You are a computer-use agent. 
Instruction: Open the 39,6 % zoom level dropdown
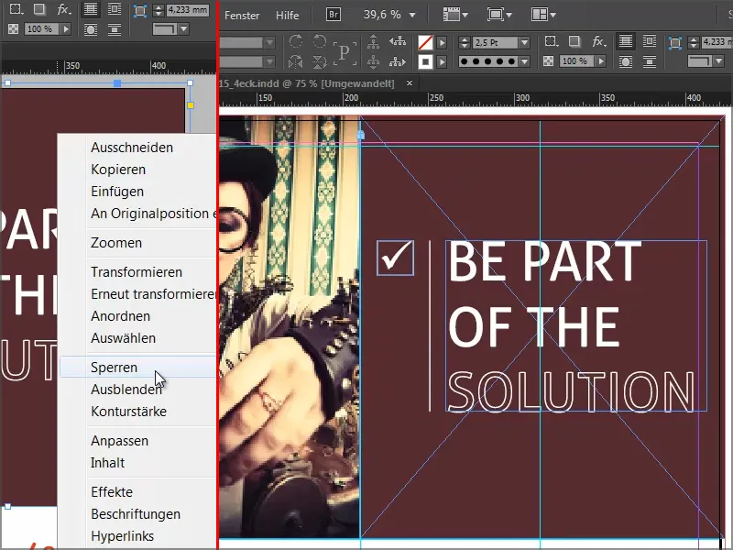(x=412, y=15)
